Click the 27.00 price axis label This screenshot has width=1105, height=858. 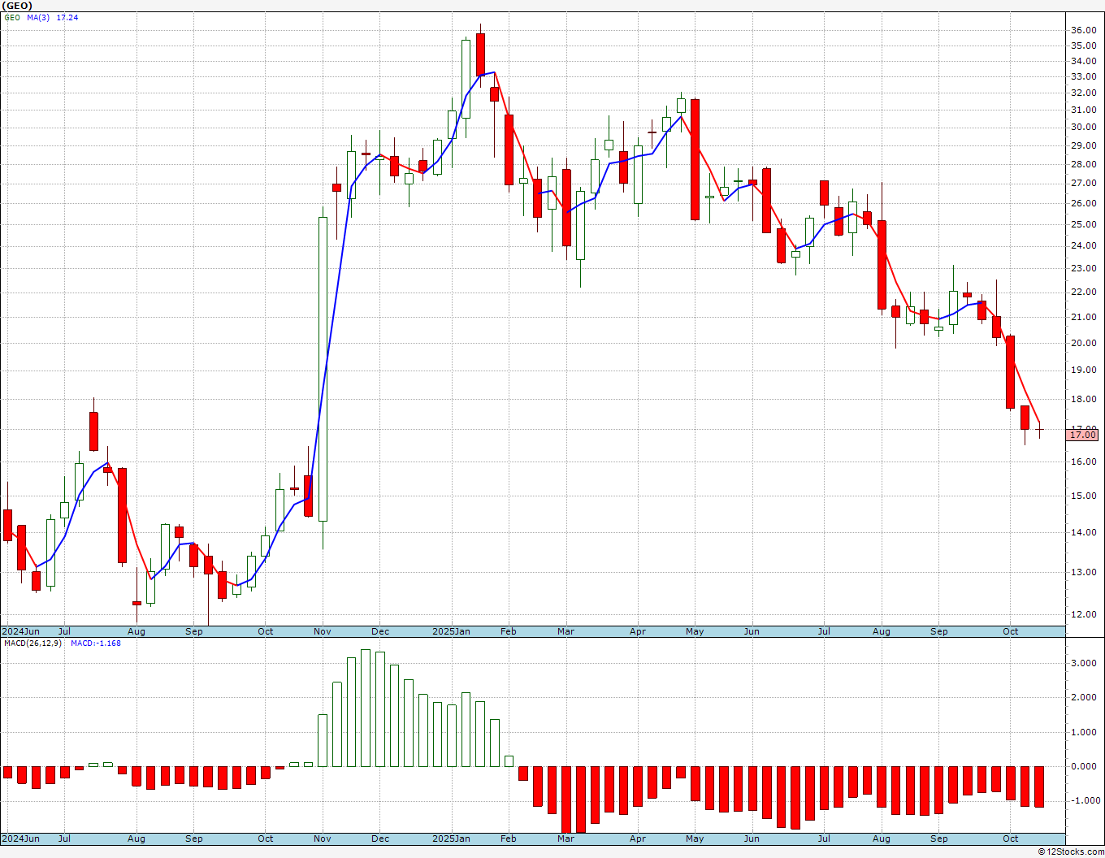pos(1083,183)
